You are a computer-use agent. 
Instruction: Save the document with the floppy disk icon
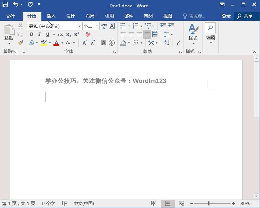point(5,4)
